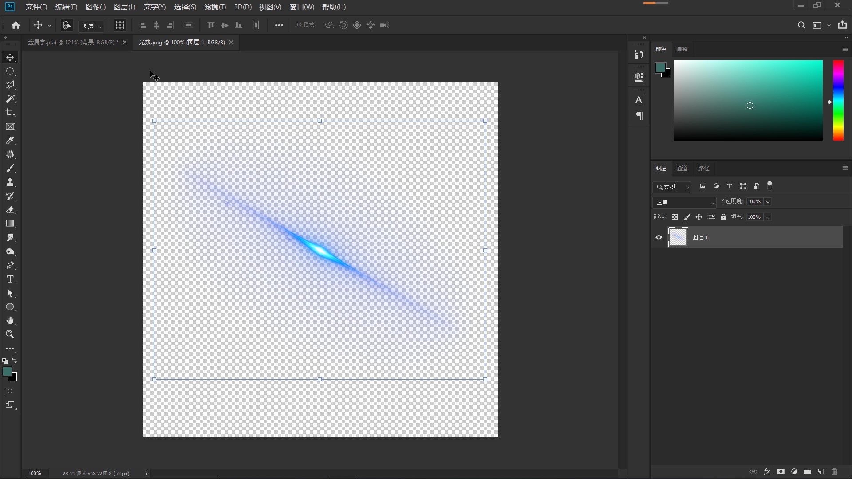
Task: Click the new layer icon
Action: coord(821,471)
